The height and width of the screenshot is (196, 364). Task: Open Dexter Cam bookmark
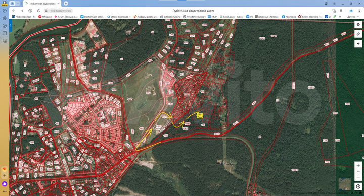[92, 17]
